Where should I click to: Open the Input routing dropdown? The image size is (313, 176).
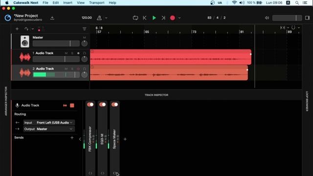click(x=49, y=123)
